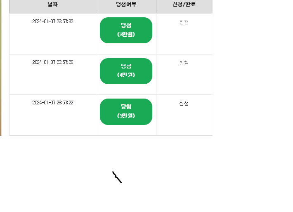This screenshot has width=293, height=212.
Task: Click the (3만원) amount in the 23:57:32 badge
Action: click(x=126, y=34)
